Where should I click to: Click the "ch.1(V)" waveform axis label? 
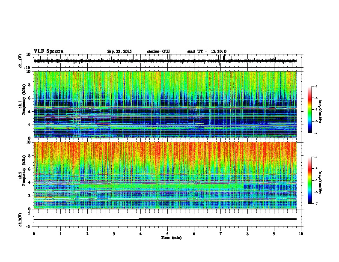point(21,61)
